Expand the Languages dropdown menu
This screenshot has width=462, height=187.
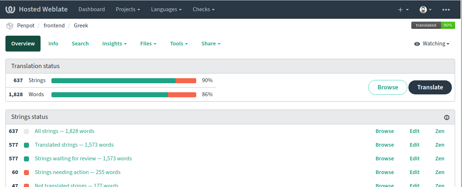pos(166,9)
